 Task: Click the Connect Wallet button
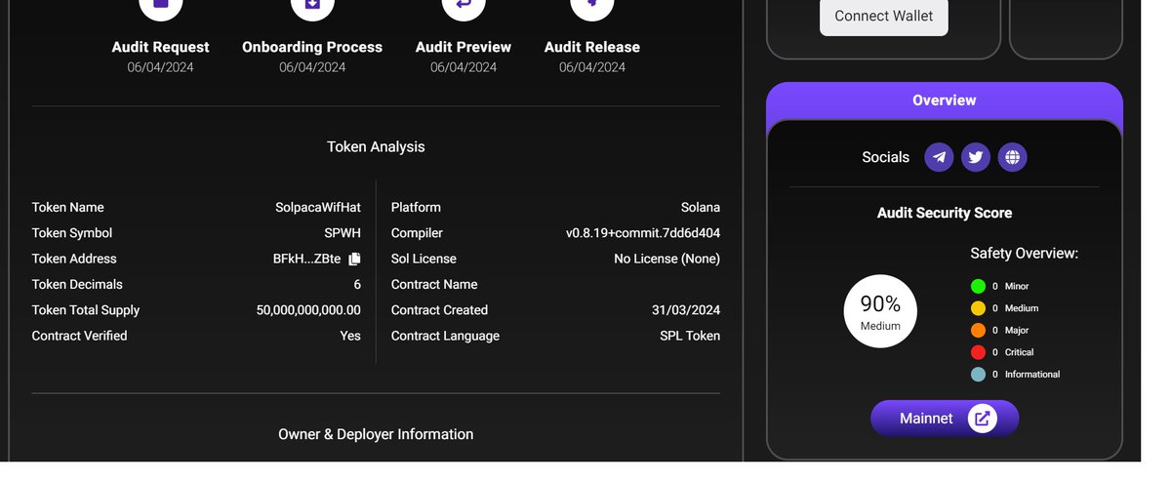(x=884, y=17)
